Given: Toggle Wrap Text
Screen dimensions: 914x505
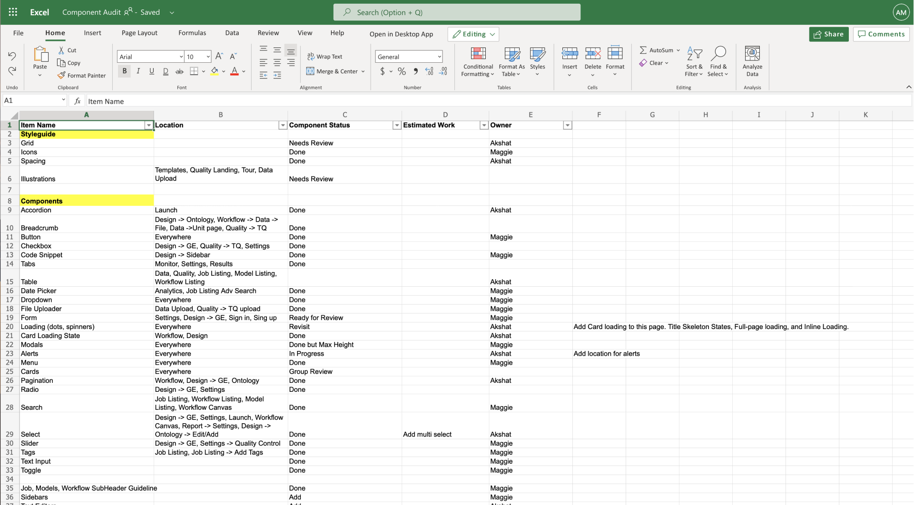Looking at the screenshot, I should point(324,56).
